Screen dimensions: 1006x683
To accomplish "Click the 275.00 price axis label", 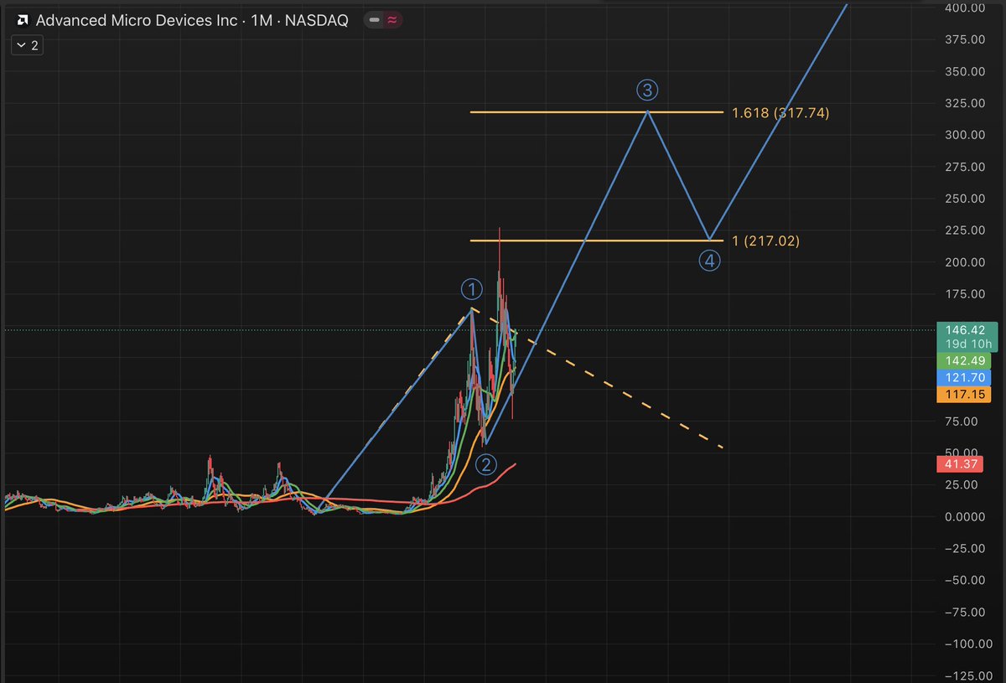I will click(x=965, y=167).
